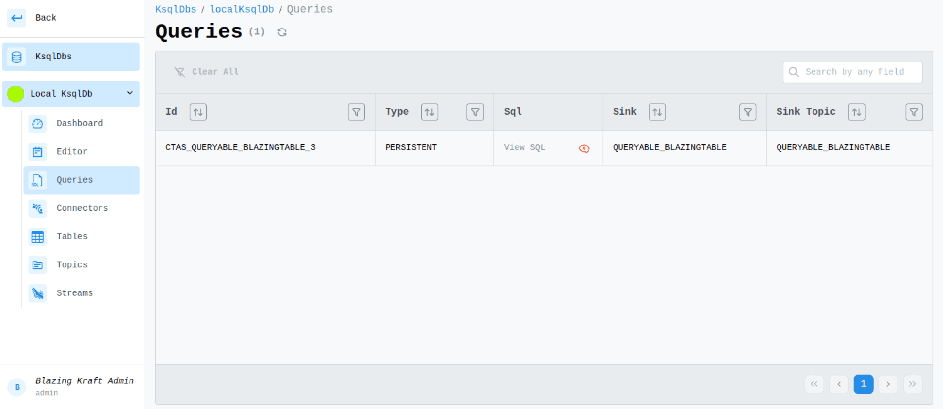Toggle SQL view with the red eye icon
The width and height of the screenshot is (943, 409).
tap(584, 148)
